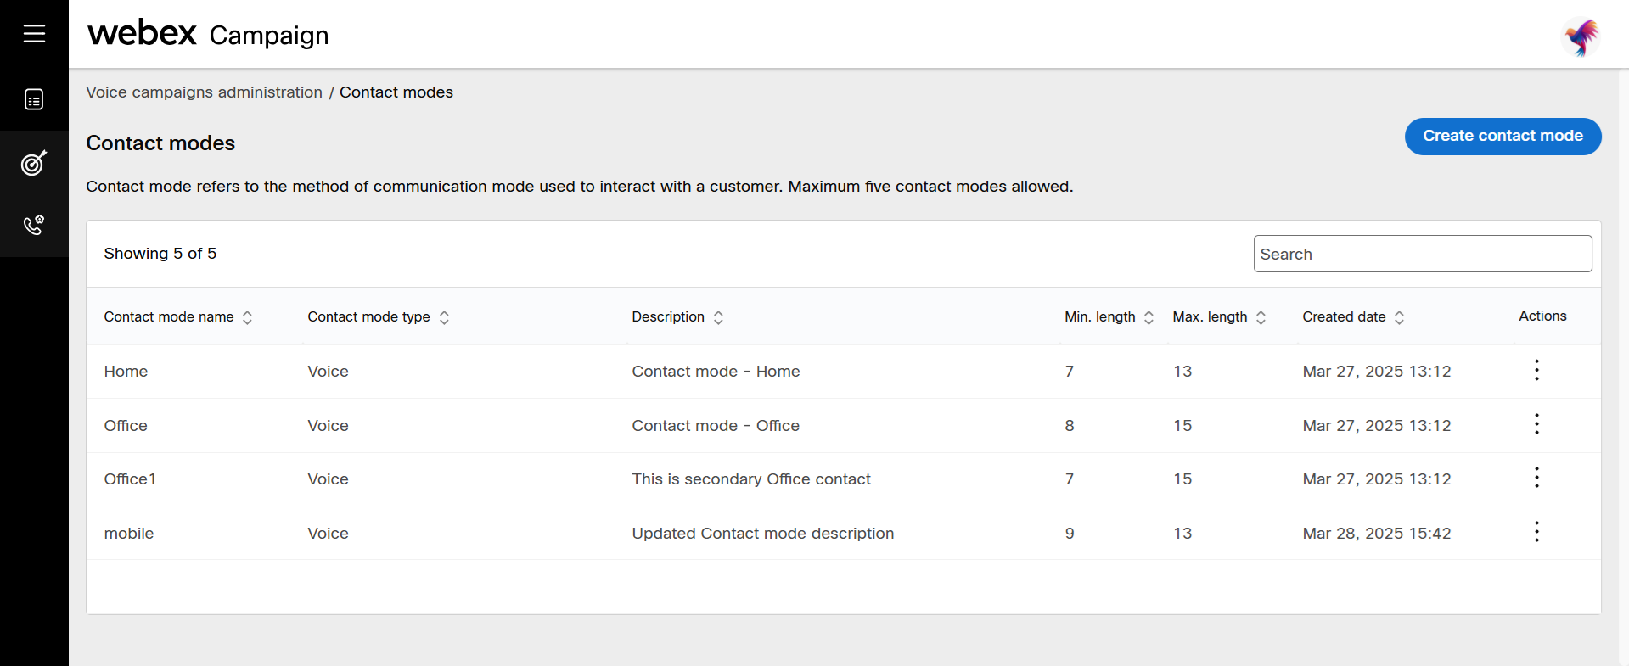Click 'This is secondary Office contact' text
Screen dimensions: 1629x666
point(751,479)
